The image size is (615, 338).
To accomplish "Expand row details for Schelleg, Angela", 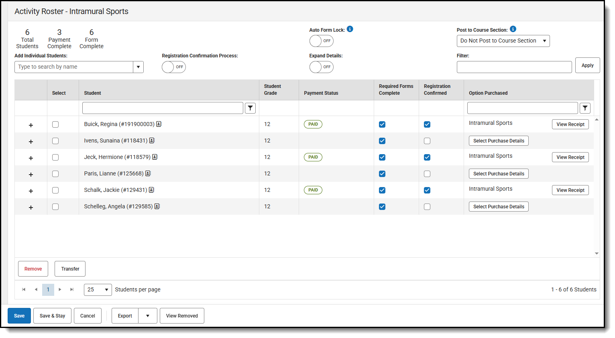I will point(31,208).
